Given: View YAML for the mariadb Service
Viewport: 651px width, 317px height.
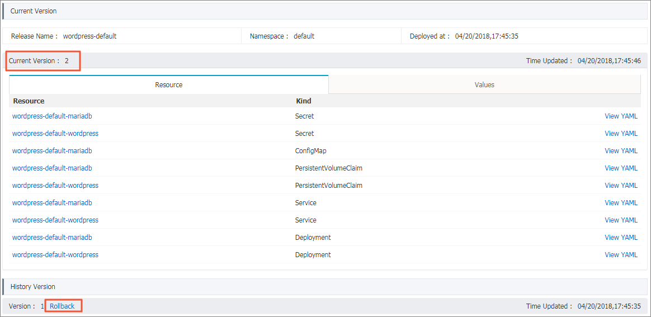Looking at the screenshot, I should click(x=621, y=203).
